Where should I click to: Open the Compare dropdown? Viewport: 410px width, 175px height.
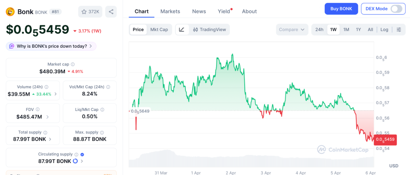(292, 30)
